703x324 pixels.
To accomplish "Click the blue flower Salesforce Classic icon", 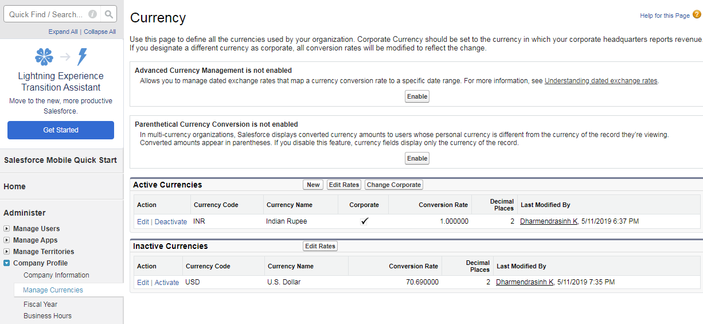I will (x=44, y=57).
